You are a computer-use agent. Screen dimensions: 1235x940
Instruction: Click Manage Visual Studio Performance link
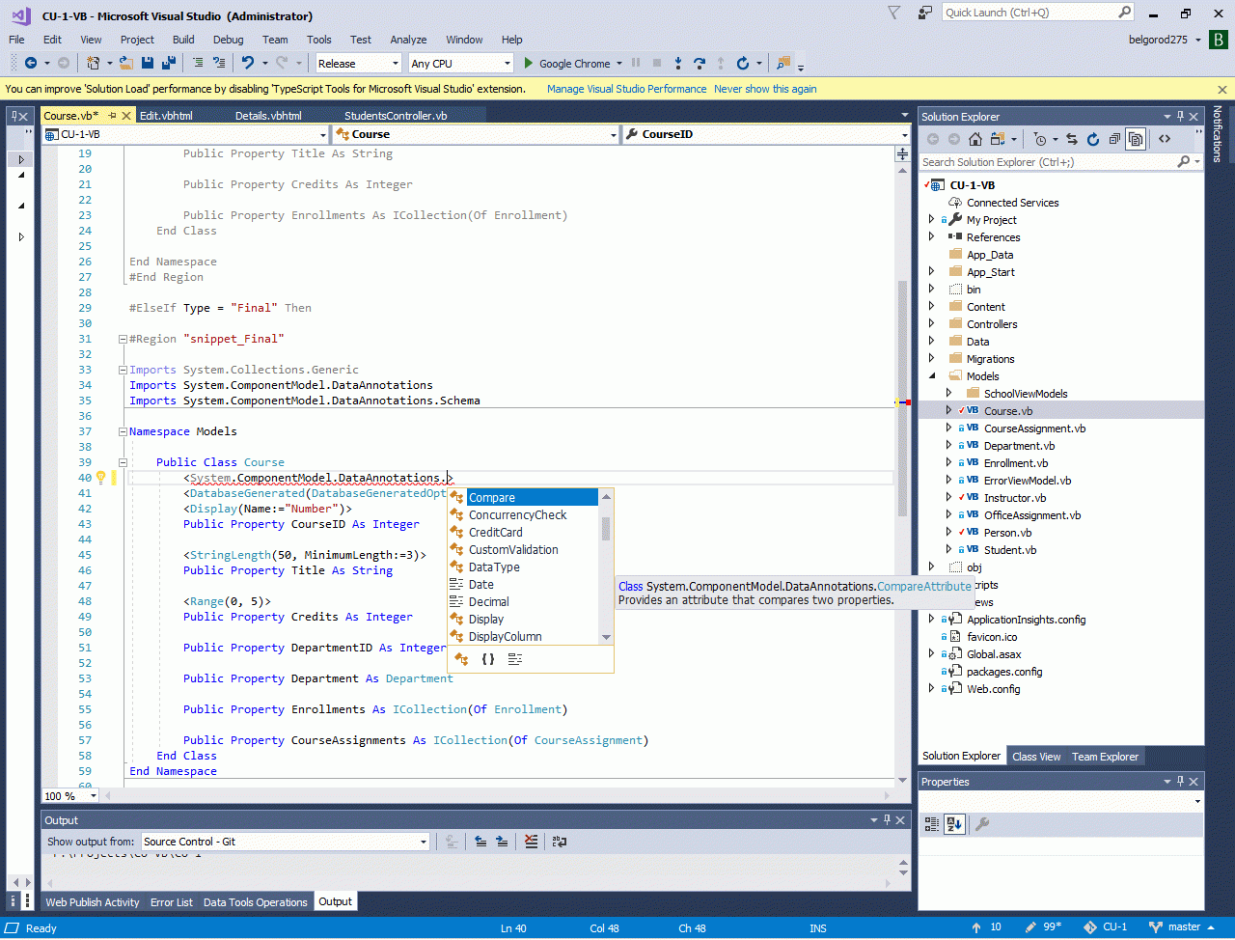[627, 89]
